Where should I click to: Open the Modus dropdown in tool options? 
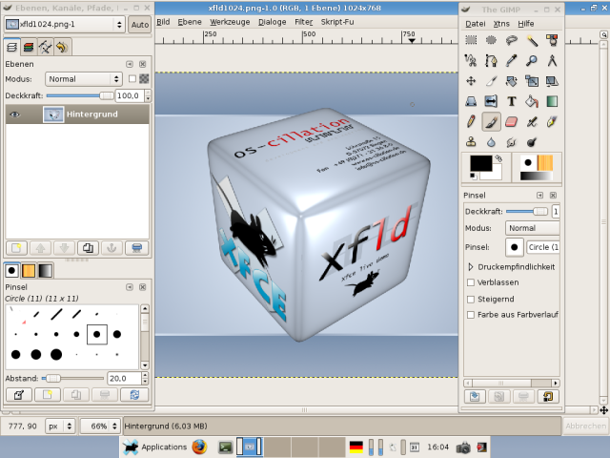pyautogui.click(x=532, y=228)
